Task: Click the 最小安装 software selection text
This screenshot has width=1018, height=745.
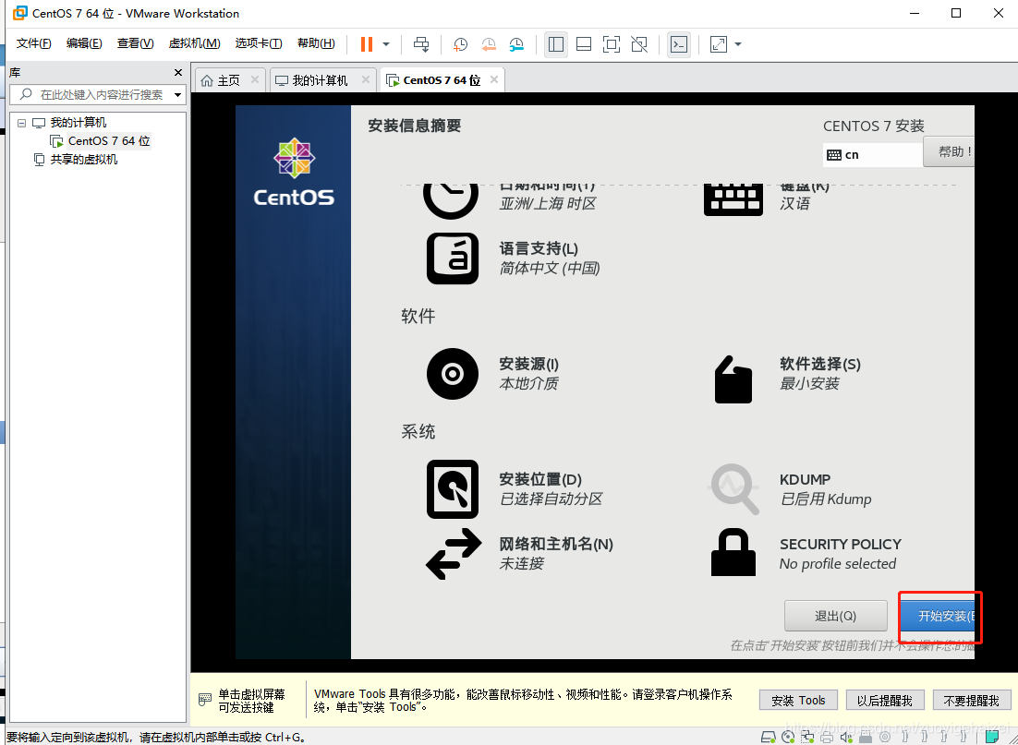Action: click(x=809, y=383)
